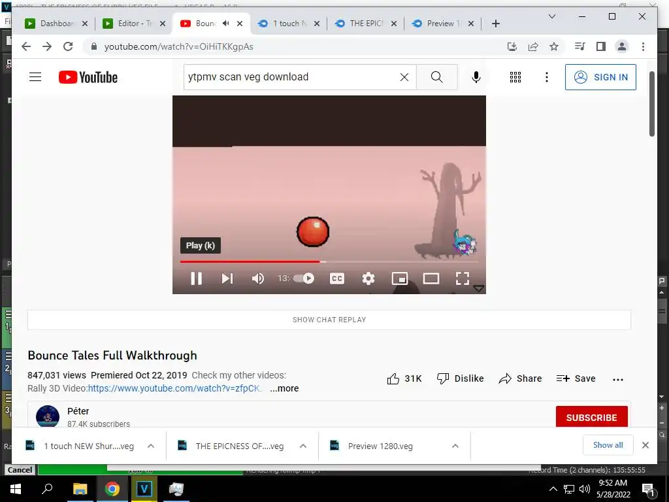Viewport: 669px width, 502px height.
Task: Click the search magnifier button
Action: pyautogui.click(x=436, y=77)
